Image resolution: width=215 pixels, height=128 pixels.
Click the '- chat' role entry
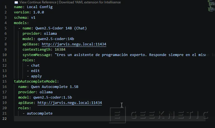coord(33,66)
